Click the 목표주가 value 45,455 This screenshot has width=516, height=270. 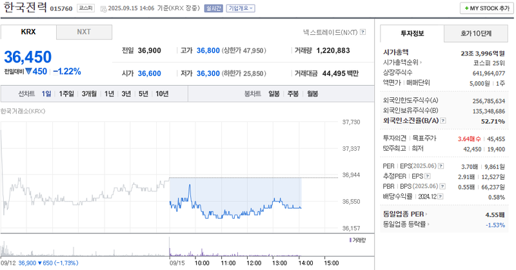pos(496,139)
